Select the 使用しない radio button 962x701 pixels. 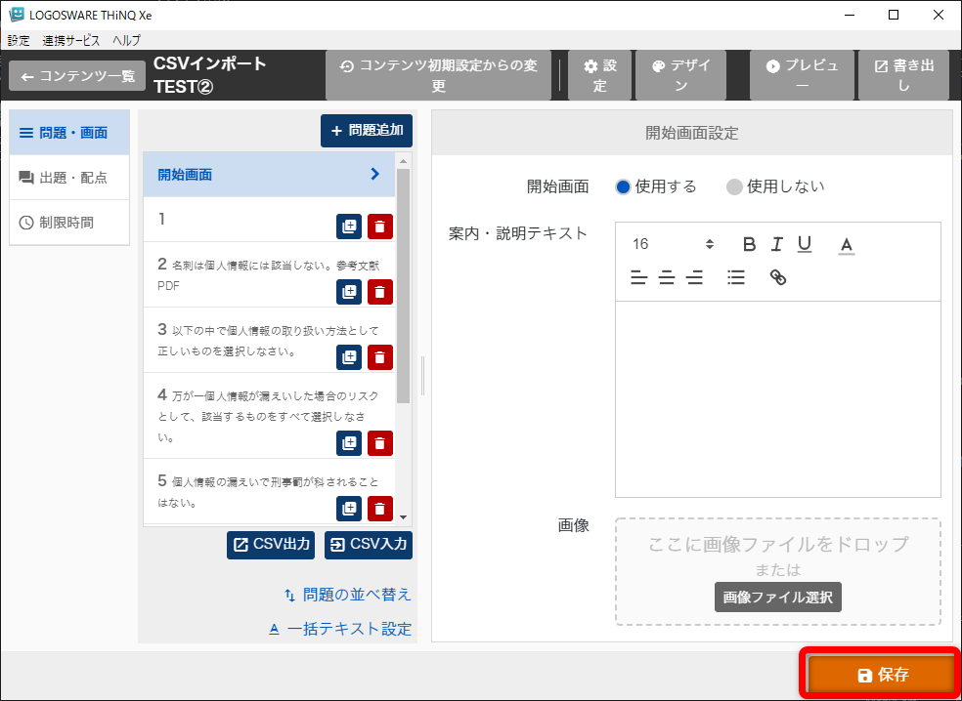coord(735,186)
